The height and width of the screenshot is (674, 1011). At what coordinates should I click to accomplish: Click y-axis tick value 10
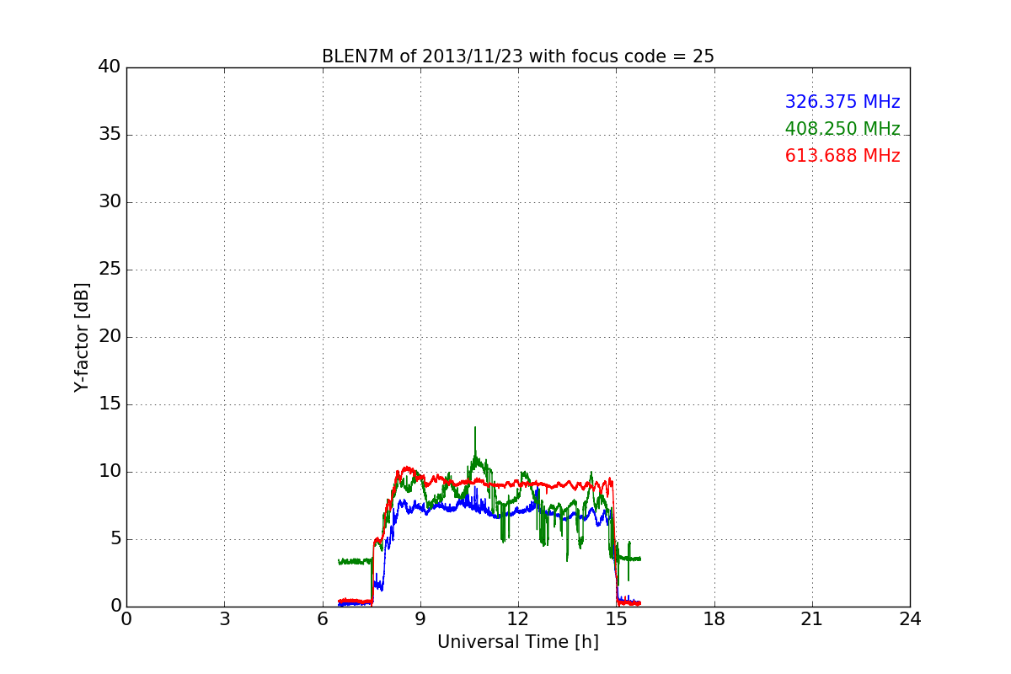(110, 472)
